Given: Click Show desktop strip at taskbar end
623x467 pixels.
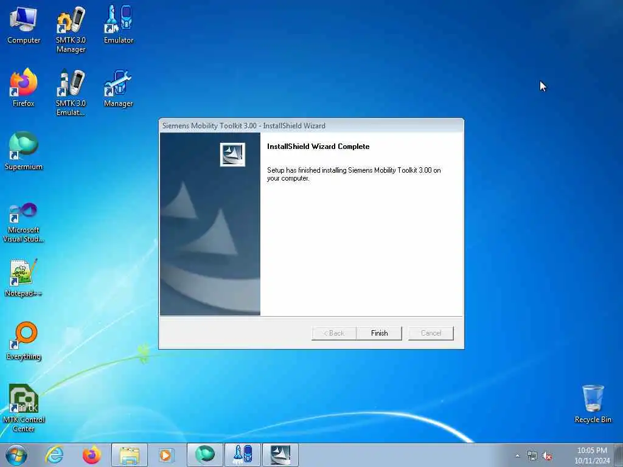Looking at the screenshot, I should tap(619, 455).
